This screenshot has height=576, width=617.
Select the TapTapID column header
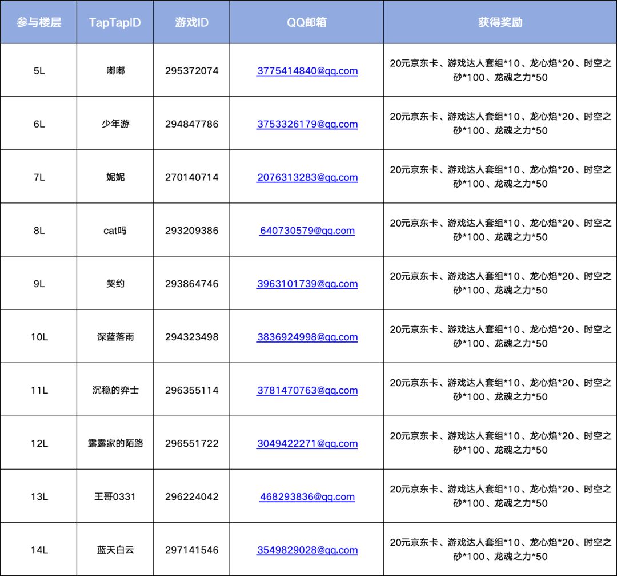115,22
